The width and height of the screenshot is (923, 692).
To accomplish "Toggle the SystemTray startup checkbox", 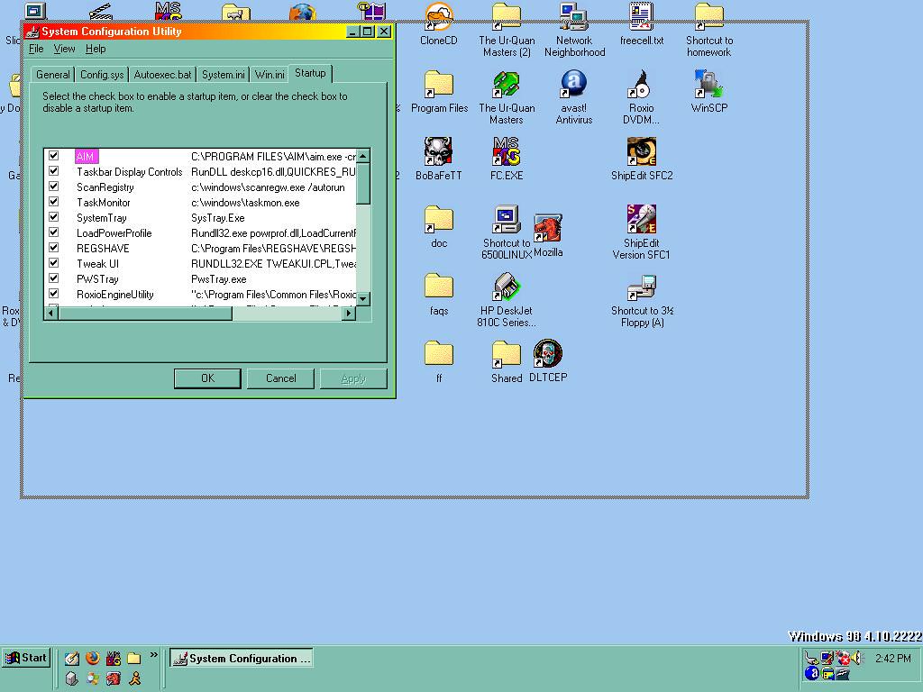I will (53, 216).
